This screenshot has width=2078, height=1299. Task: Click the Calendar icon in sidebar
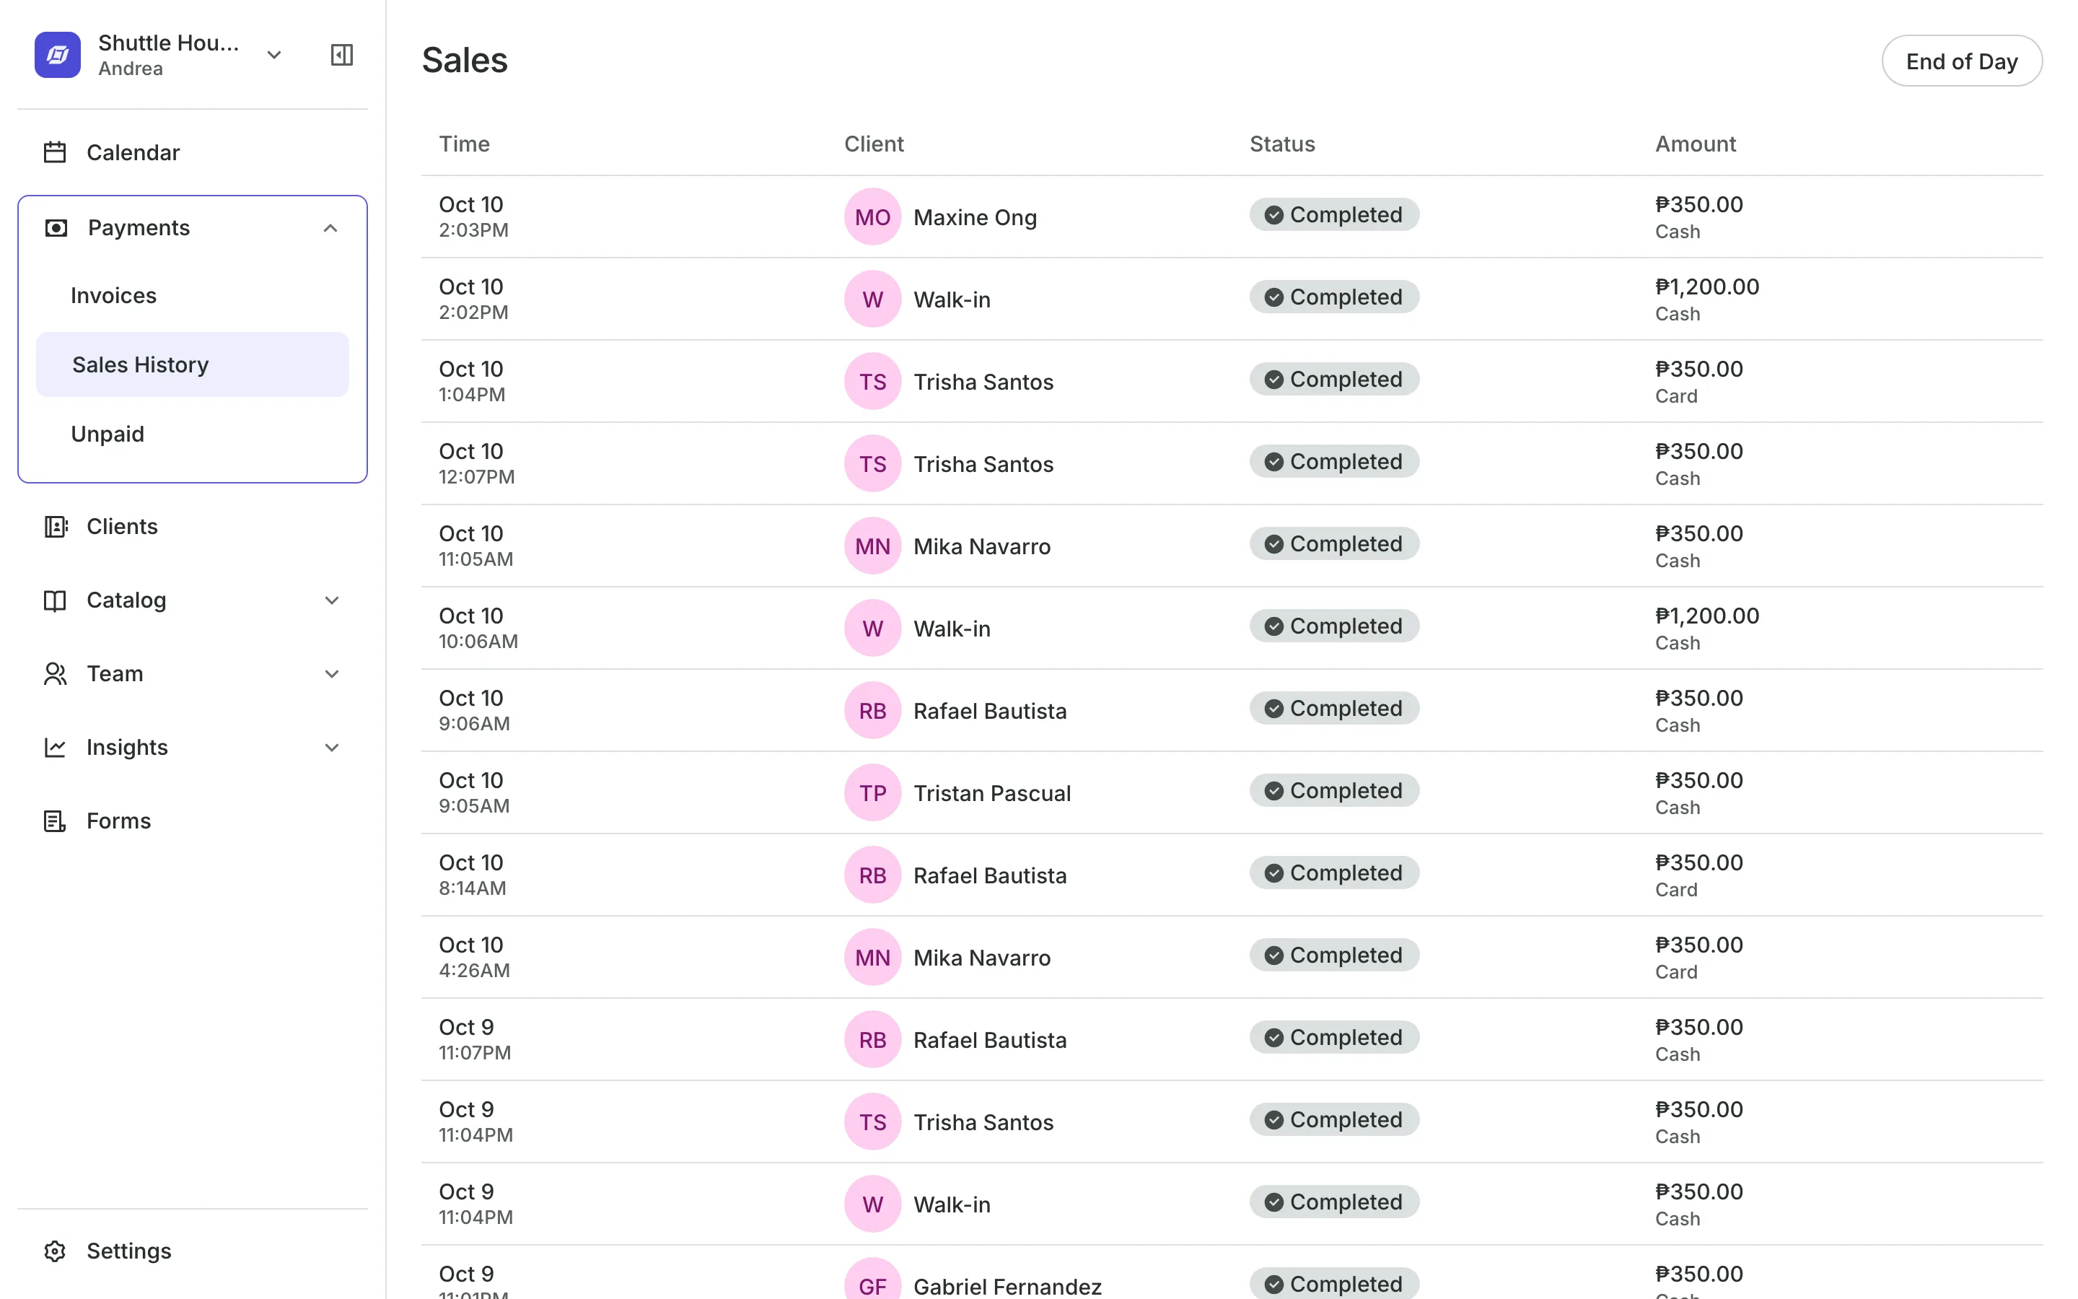click(55, 152)
